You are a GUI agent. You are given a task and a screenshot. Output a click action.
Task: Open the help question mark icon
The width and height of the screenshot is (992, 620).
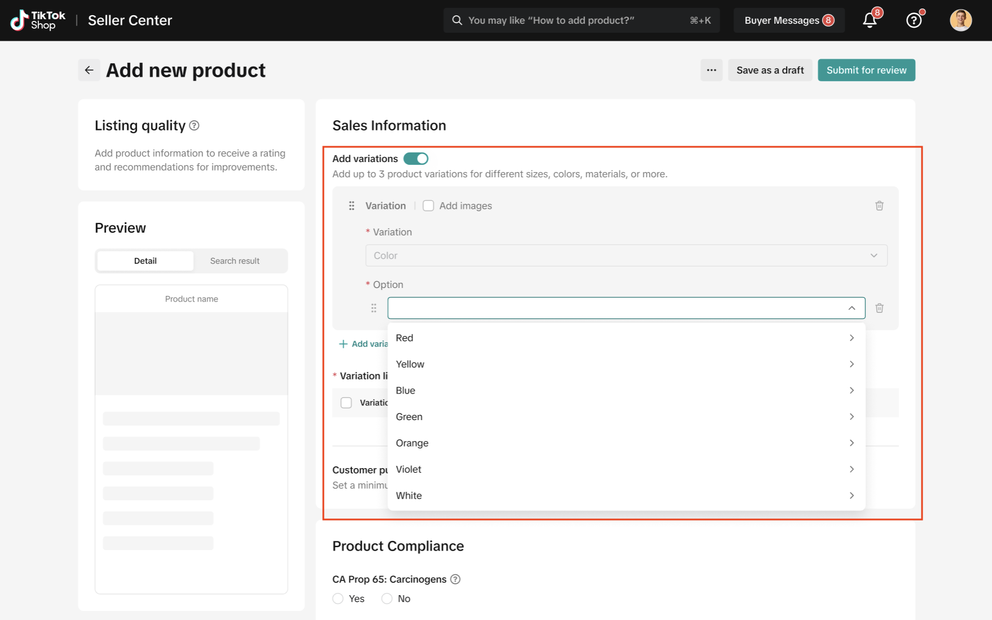[914, 21]
